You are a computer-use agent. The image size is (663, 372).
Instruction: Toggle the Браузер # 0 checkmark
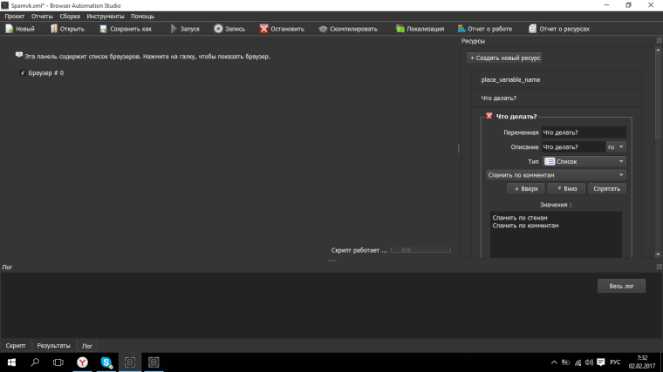point(23,73)
